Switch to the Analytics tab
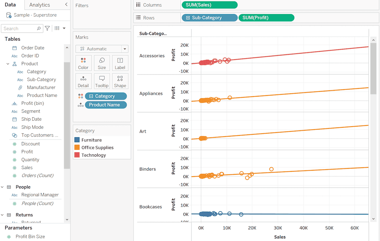Image resolution: width=380 pixels, height=241 pixels. 40,5
